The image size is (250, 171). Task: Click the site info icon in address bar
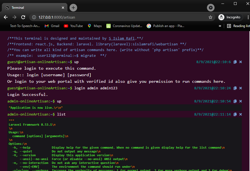(x=34, y=17)
